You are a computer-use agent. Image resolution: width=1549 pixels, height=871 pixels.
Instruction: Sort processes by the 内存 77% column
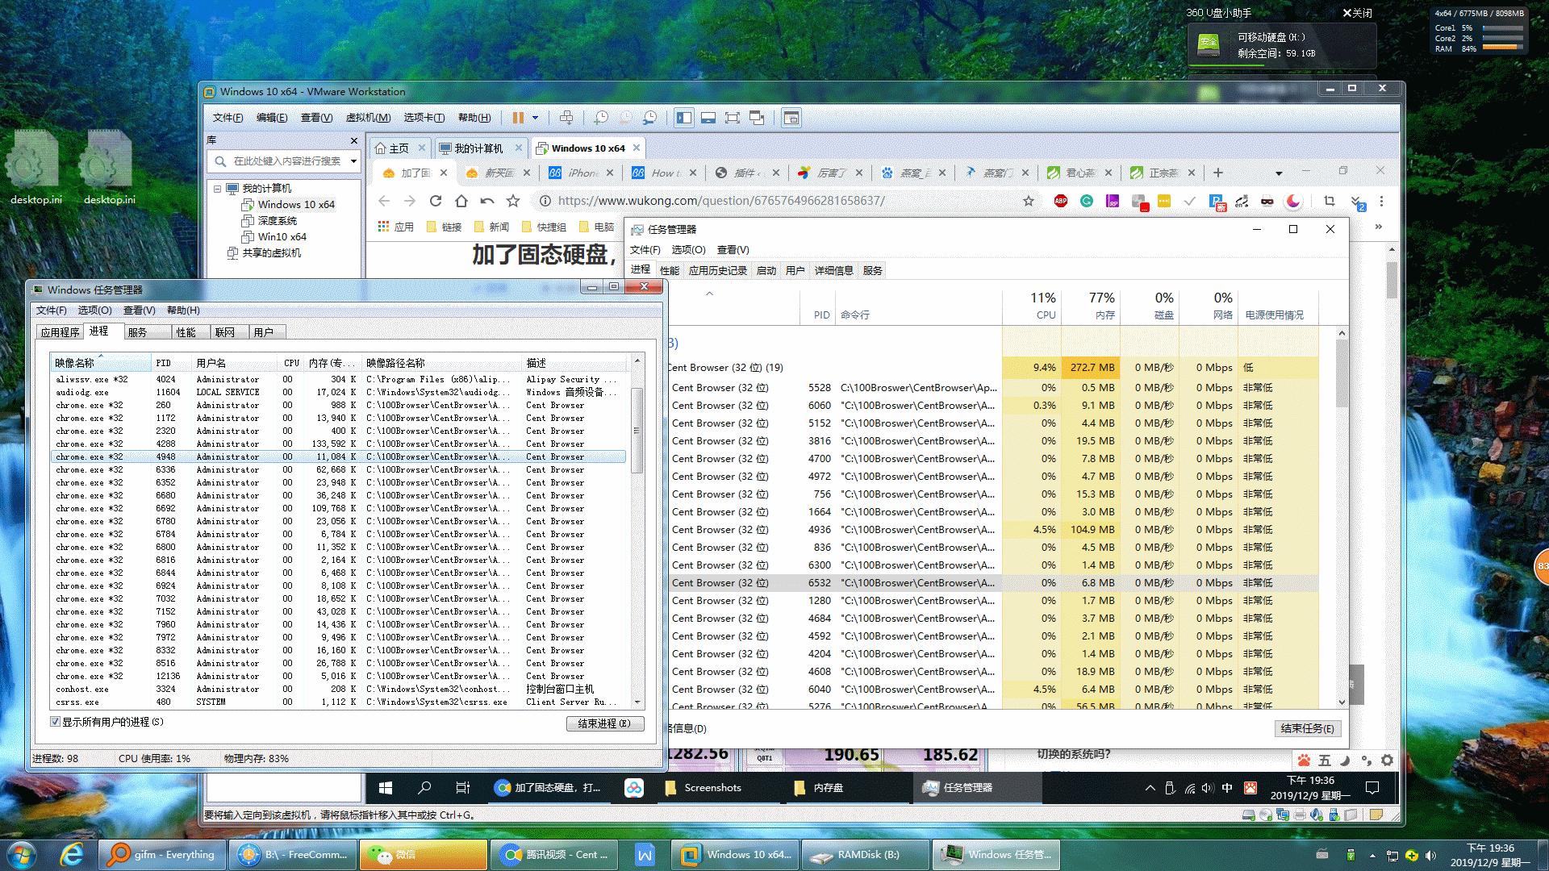1091,306
